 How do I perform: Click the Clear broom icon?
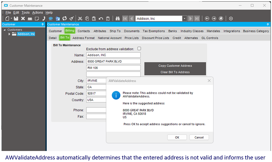coord(71,18)
